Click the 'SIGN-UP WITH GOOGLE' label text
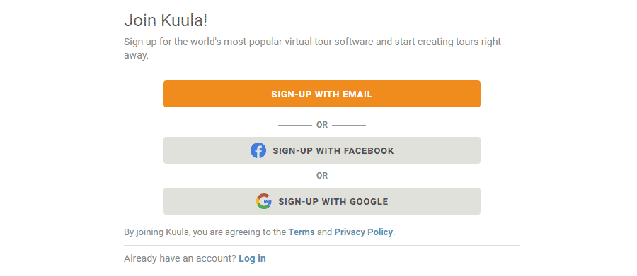The width and height of the screenshot is (637, 276). (333, 201)
